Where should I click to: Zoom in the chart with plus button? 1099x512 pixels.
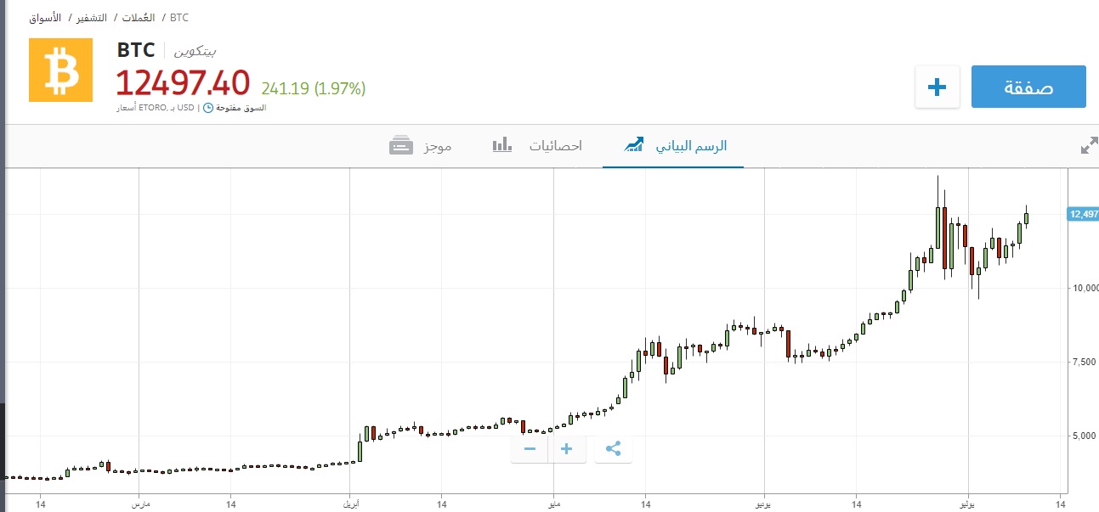[x=567, y=449]
